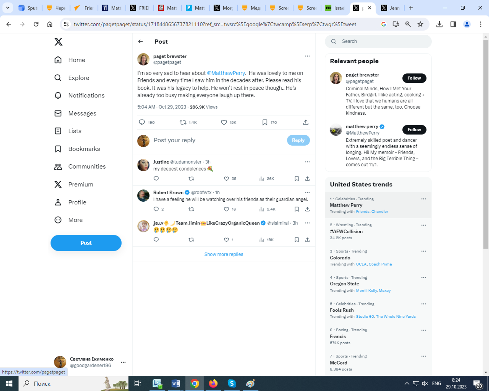Open Word from the Windows taskbar

176,383
